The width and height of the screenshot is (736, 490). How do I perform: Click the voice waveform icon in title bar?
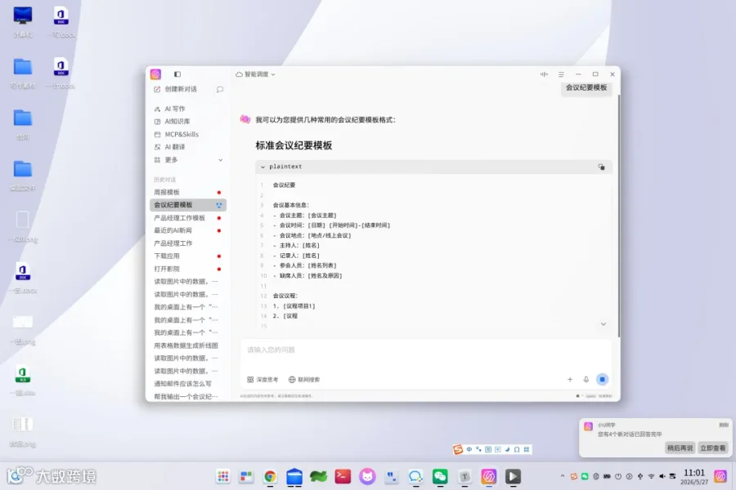(x=544, y=74)
